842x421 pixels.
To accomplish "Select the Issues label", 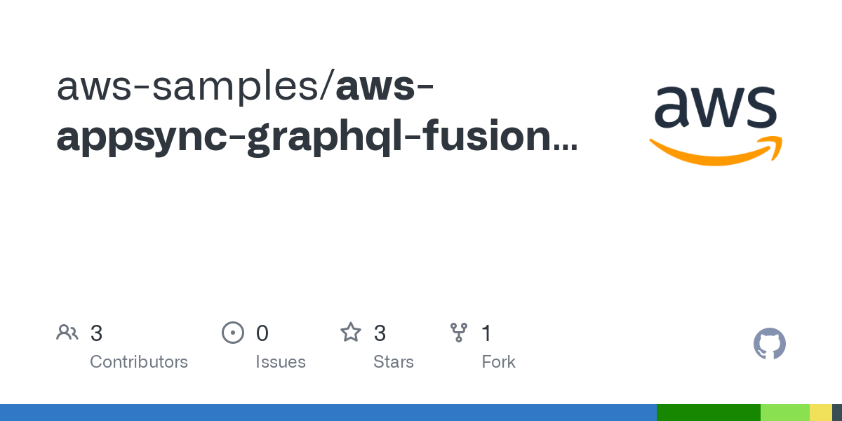I will (x=281, y=362).
